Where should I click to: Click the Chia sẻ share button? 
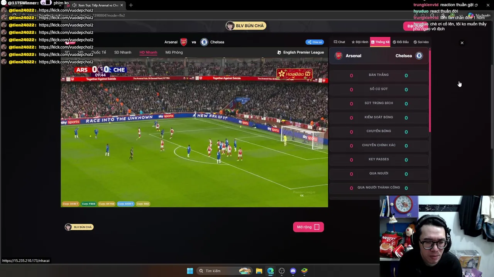(x=315, y=42)
